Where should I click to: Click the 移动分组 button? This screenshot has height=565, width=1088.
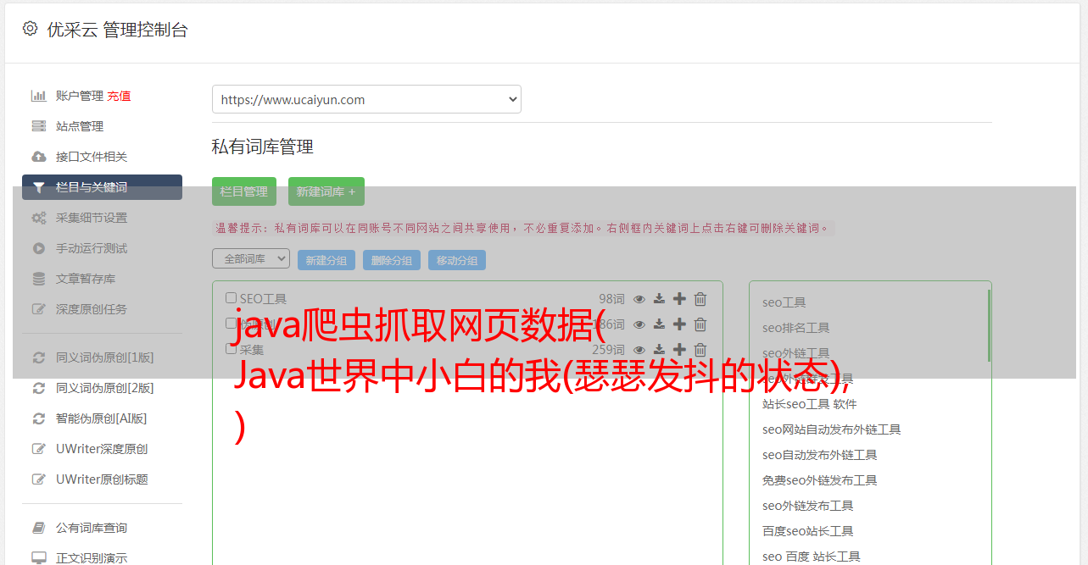tap(457, 260)
